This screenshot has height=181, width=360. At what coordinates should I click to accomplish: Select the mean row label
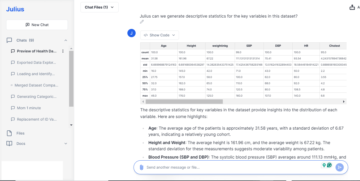(x=145, y=58)
